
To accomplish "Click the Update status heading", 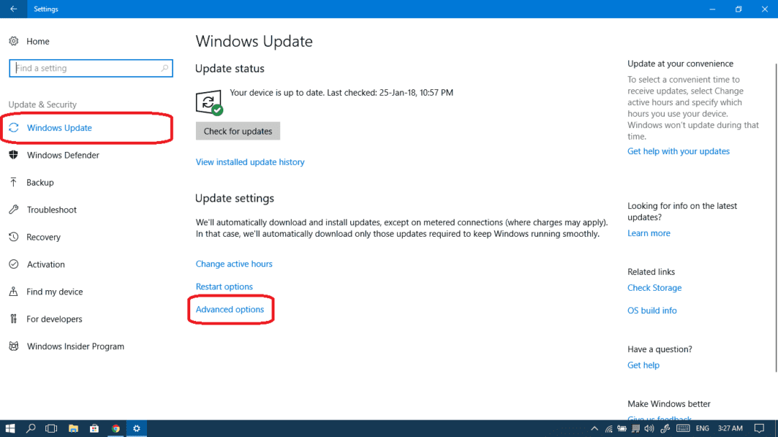I will click(x=229, y=68).
